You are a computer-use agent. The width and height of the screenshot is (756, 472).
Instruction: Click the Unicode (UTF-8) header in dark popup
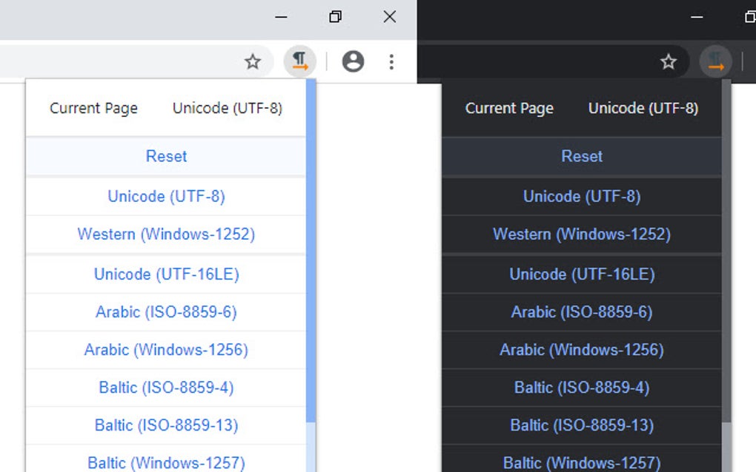[x=642, y=108]
